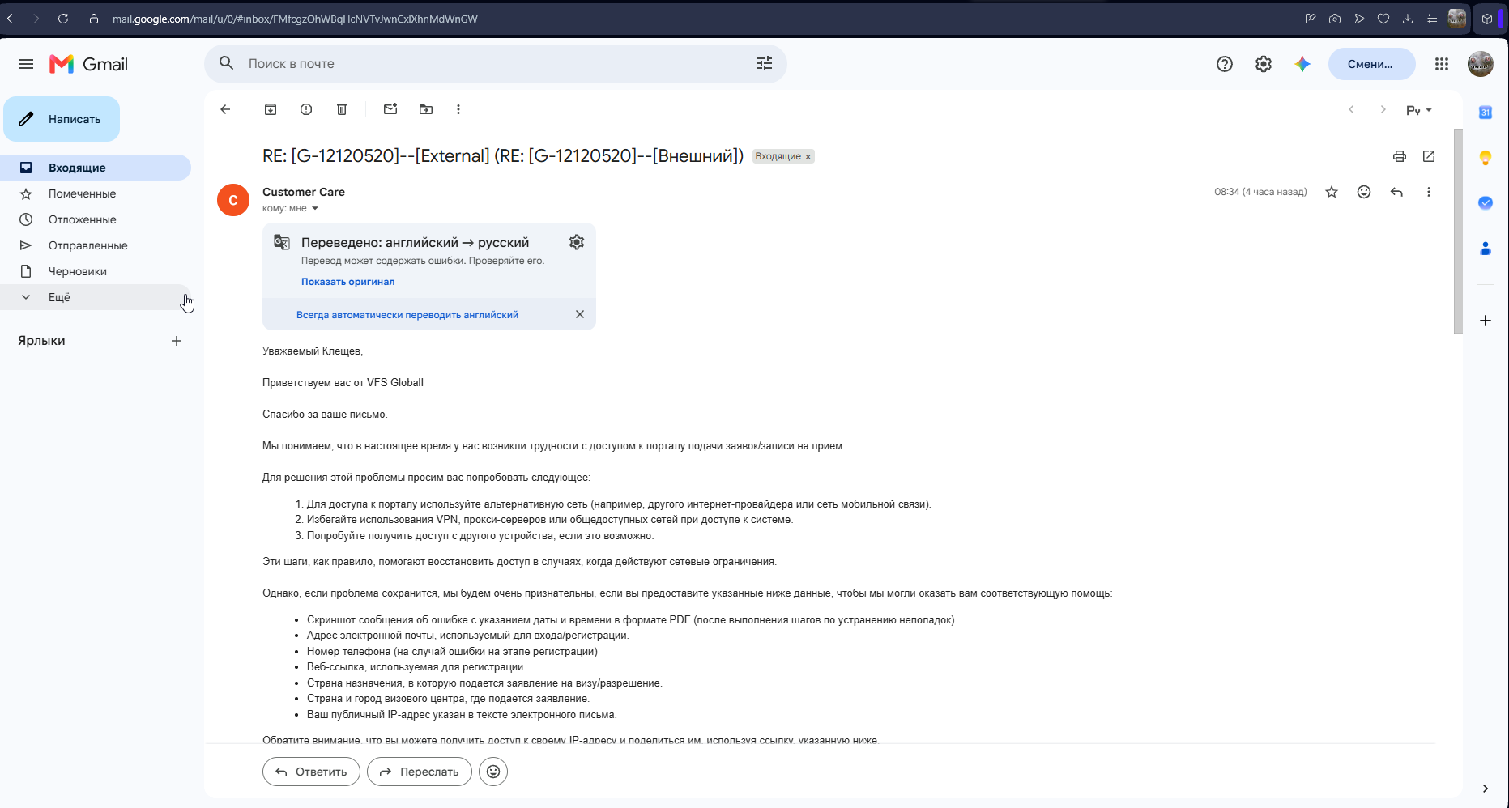Open Google Calendar side panel

click(1486, 113)
